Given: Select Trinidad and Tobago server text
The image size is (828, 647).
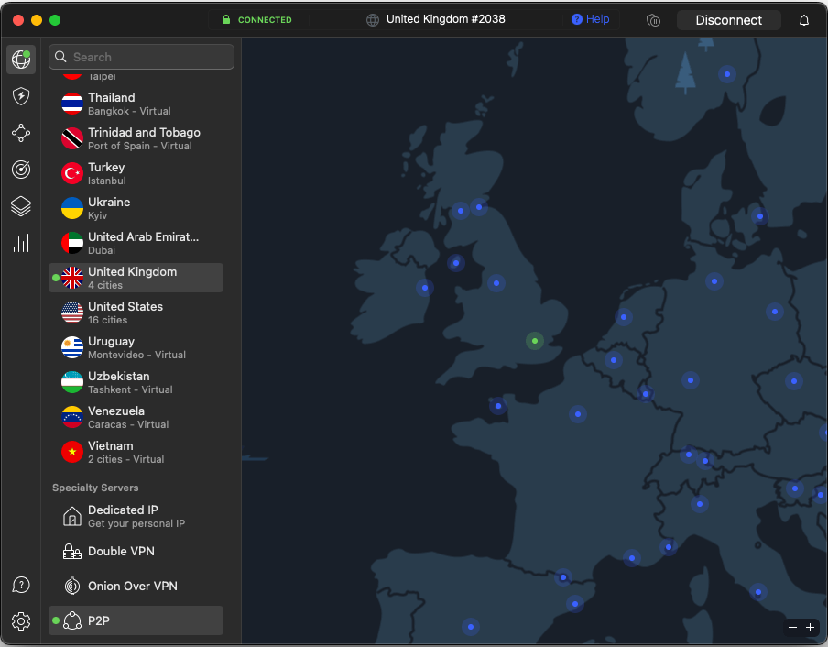Looking at the screenshot, I should pyautogui.click(x=144, y=139).
